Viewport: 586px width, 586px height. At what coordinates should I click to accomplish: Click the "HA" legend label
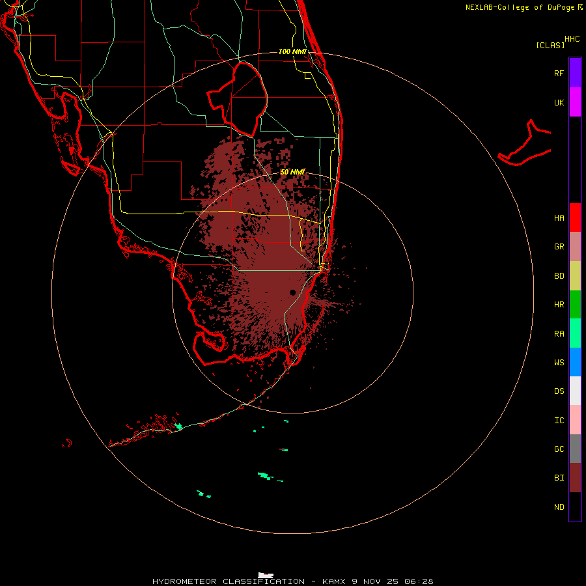[x=559, y=218]
